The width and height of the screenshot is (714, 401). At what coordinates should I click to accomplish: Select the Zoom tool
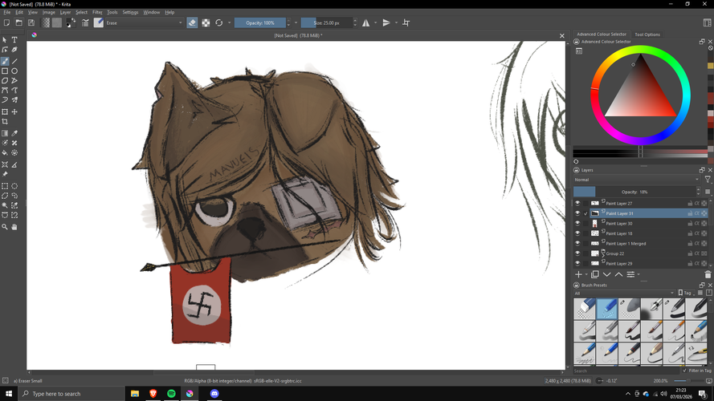click(x=5, y=226)
